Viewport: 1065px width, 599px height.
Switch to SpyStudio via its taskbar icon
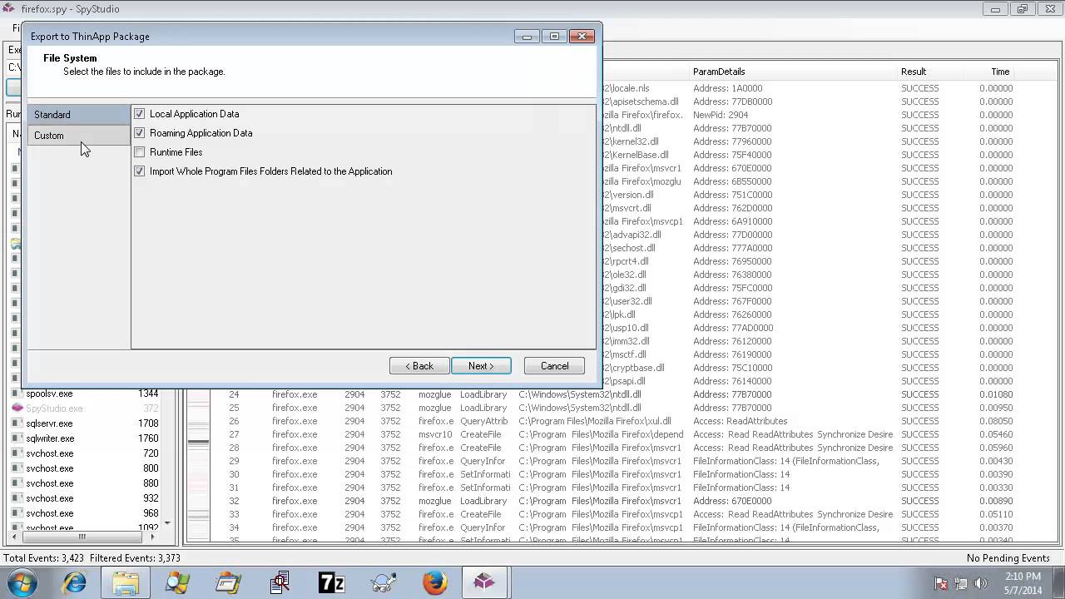pyautogui.click(x=485, y=583)
